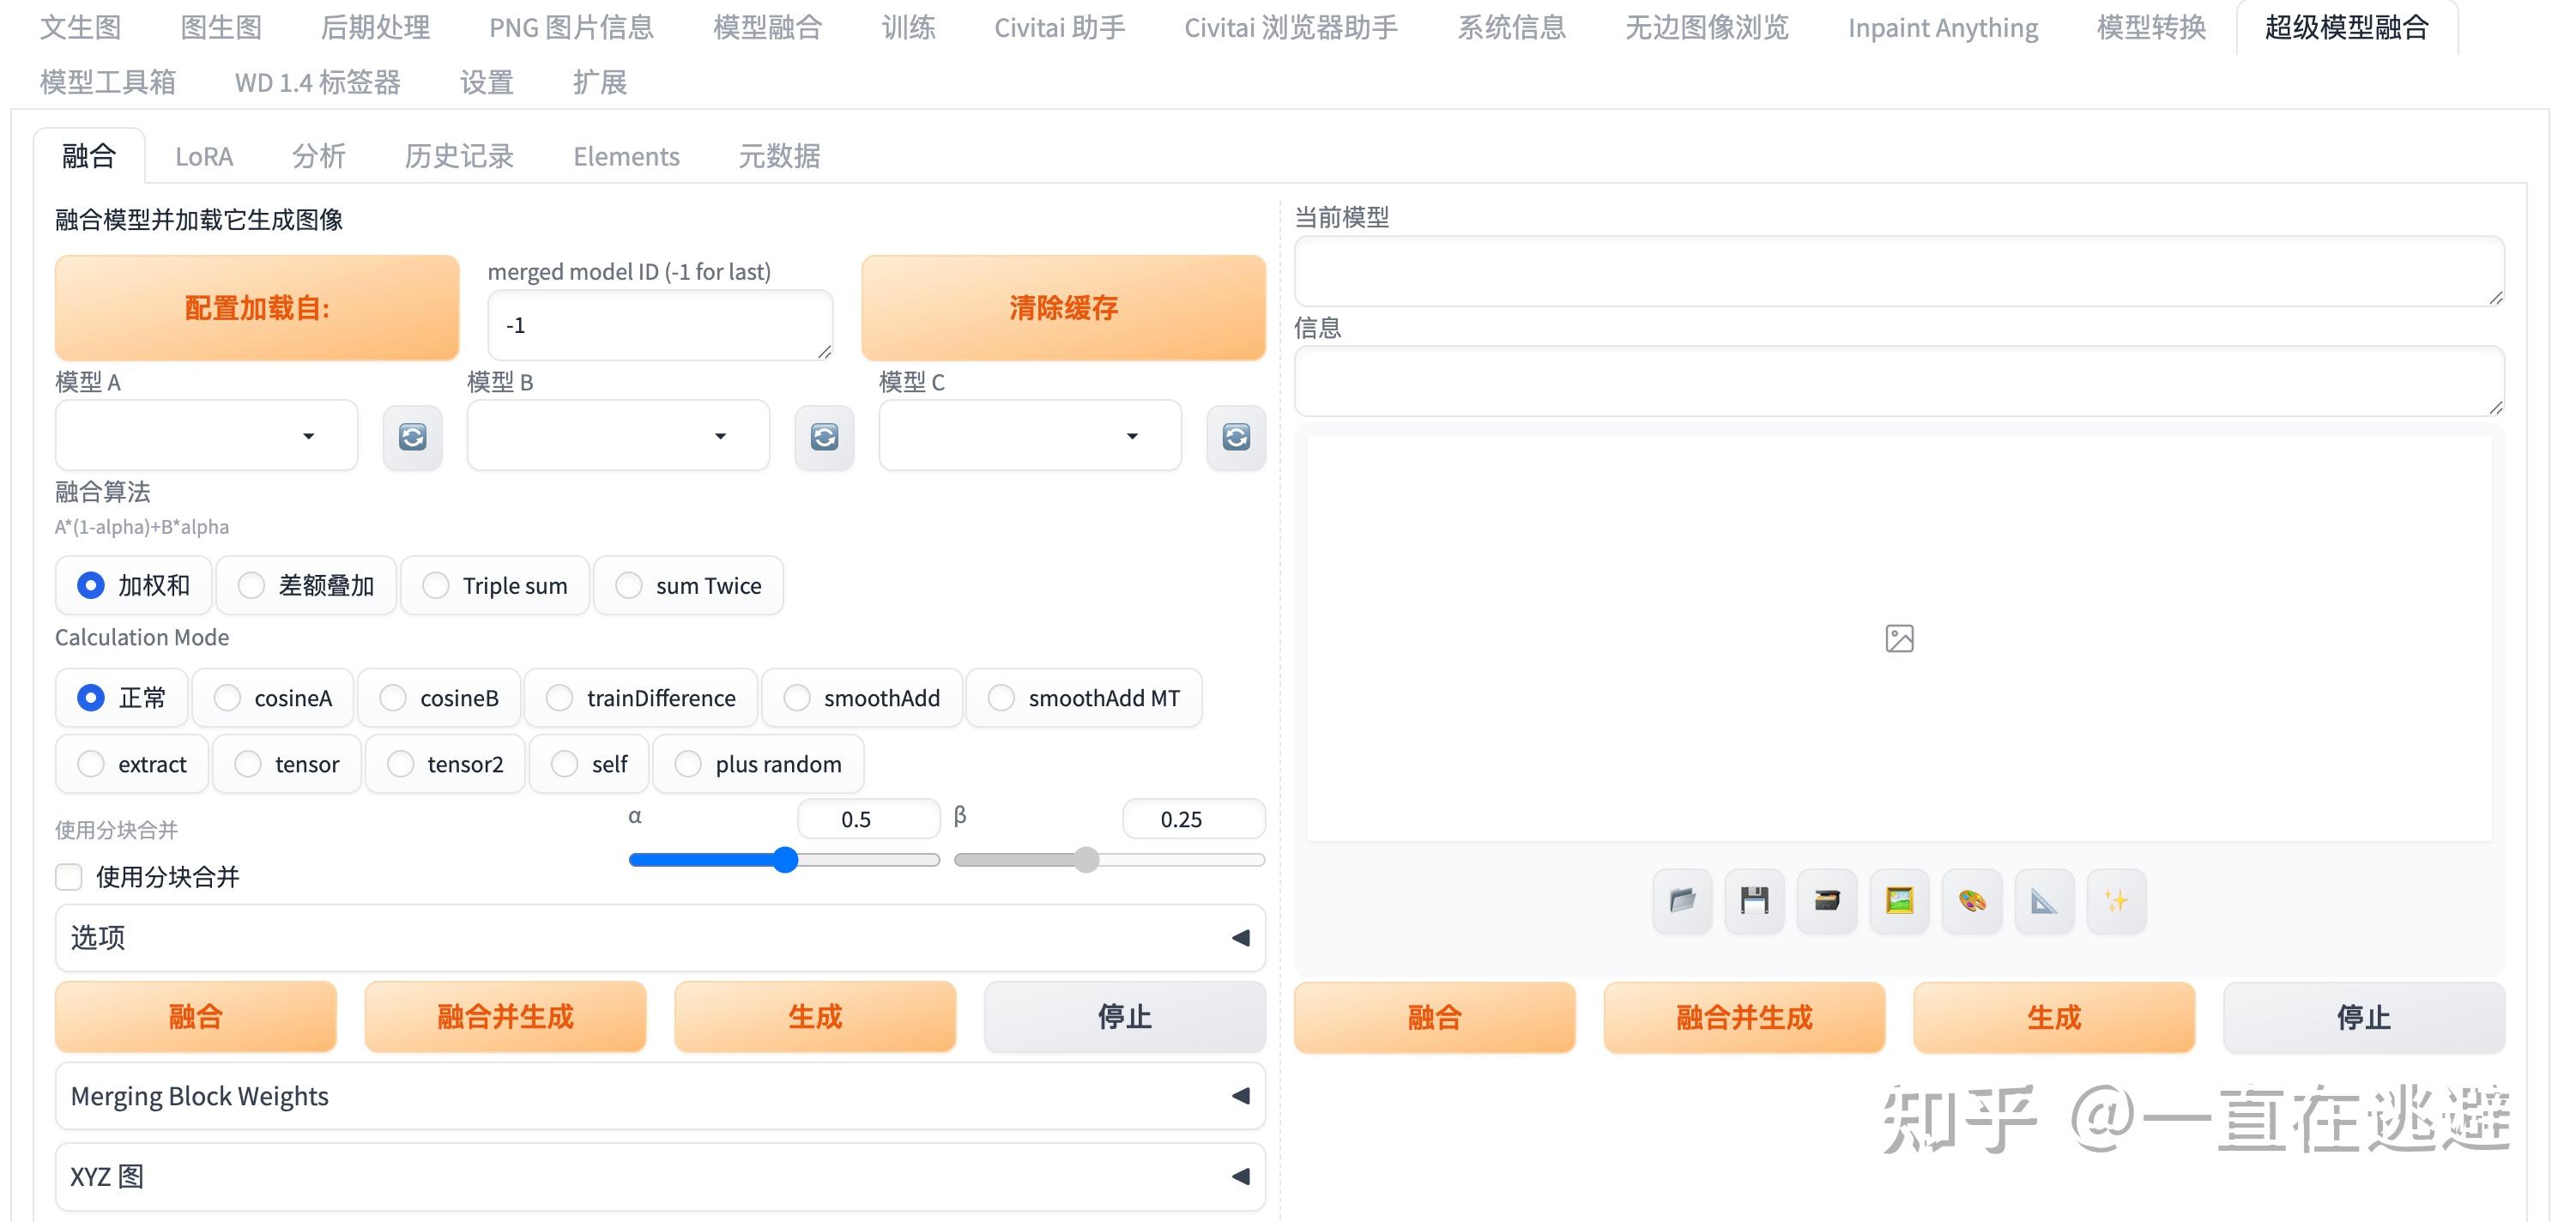Refresh the 模型 C model list
The image size is (2576, 1222).
coord(1236,437)
